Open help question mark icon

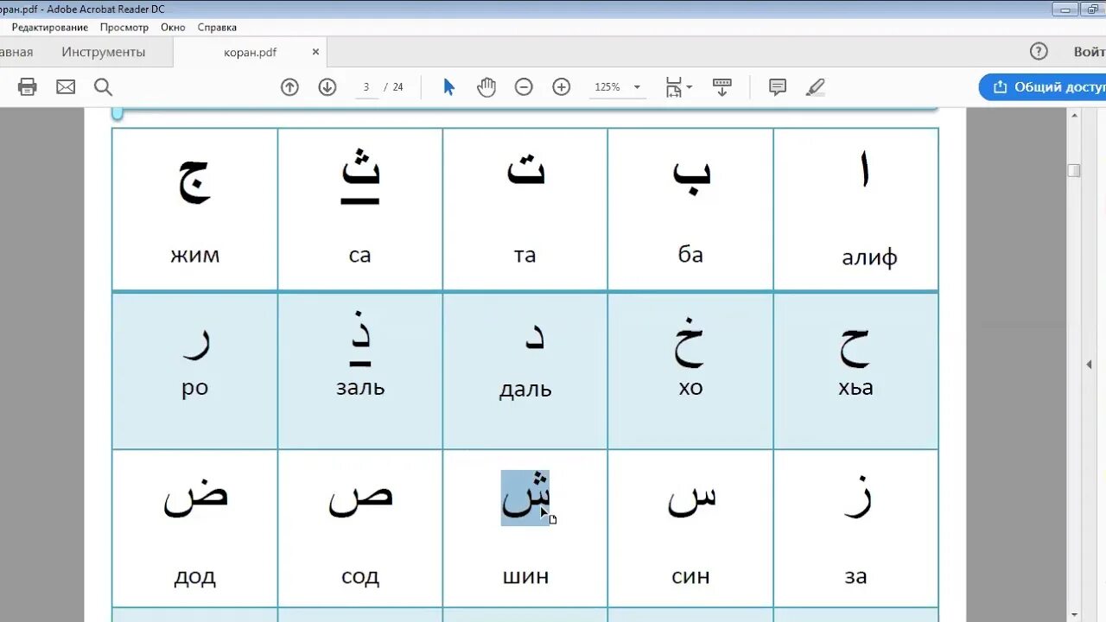point(1039,51)
